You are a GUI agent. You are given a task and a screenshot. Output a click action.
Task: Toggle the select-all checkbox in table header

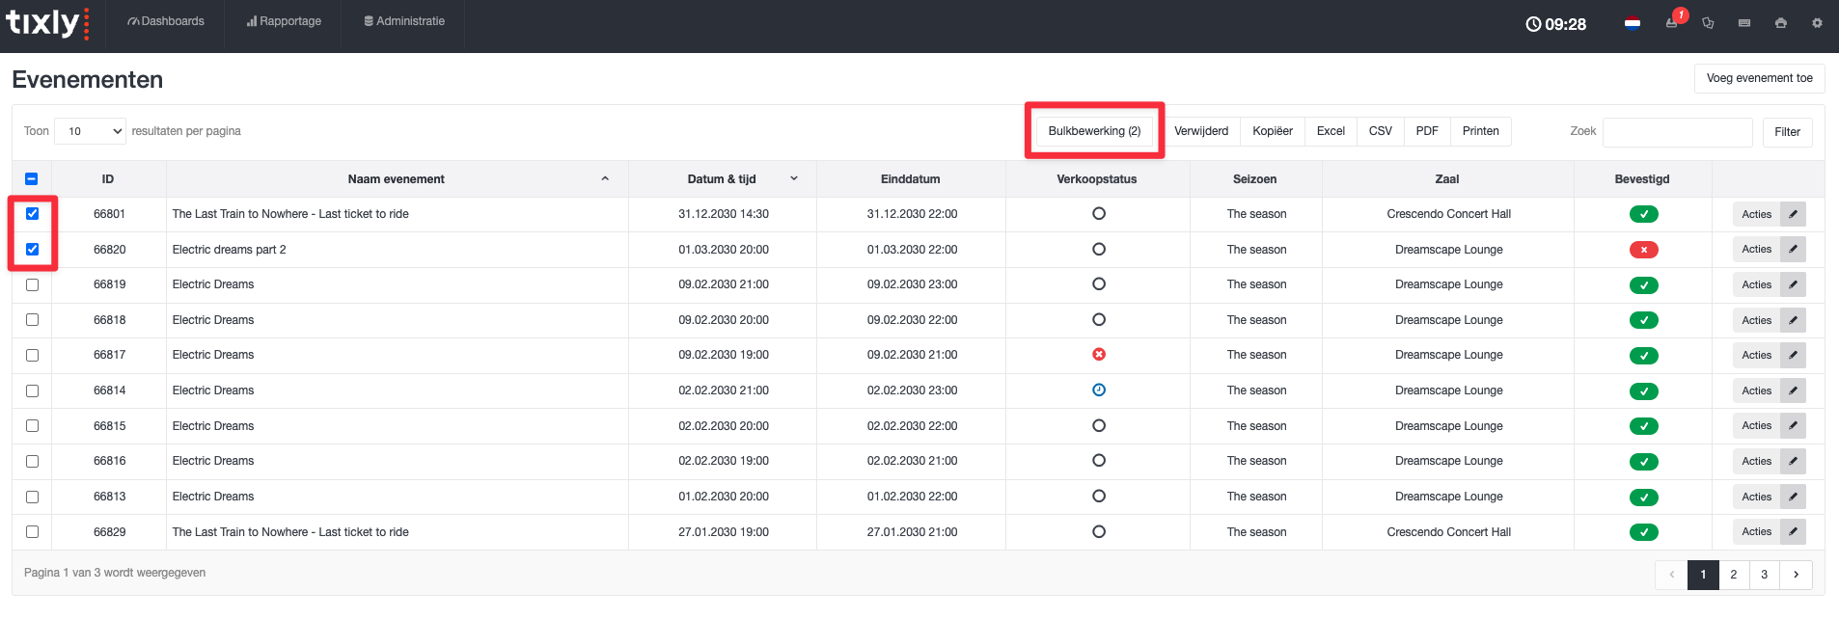(x=32, y=179)
